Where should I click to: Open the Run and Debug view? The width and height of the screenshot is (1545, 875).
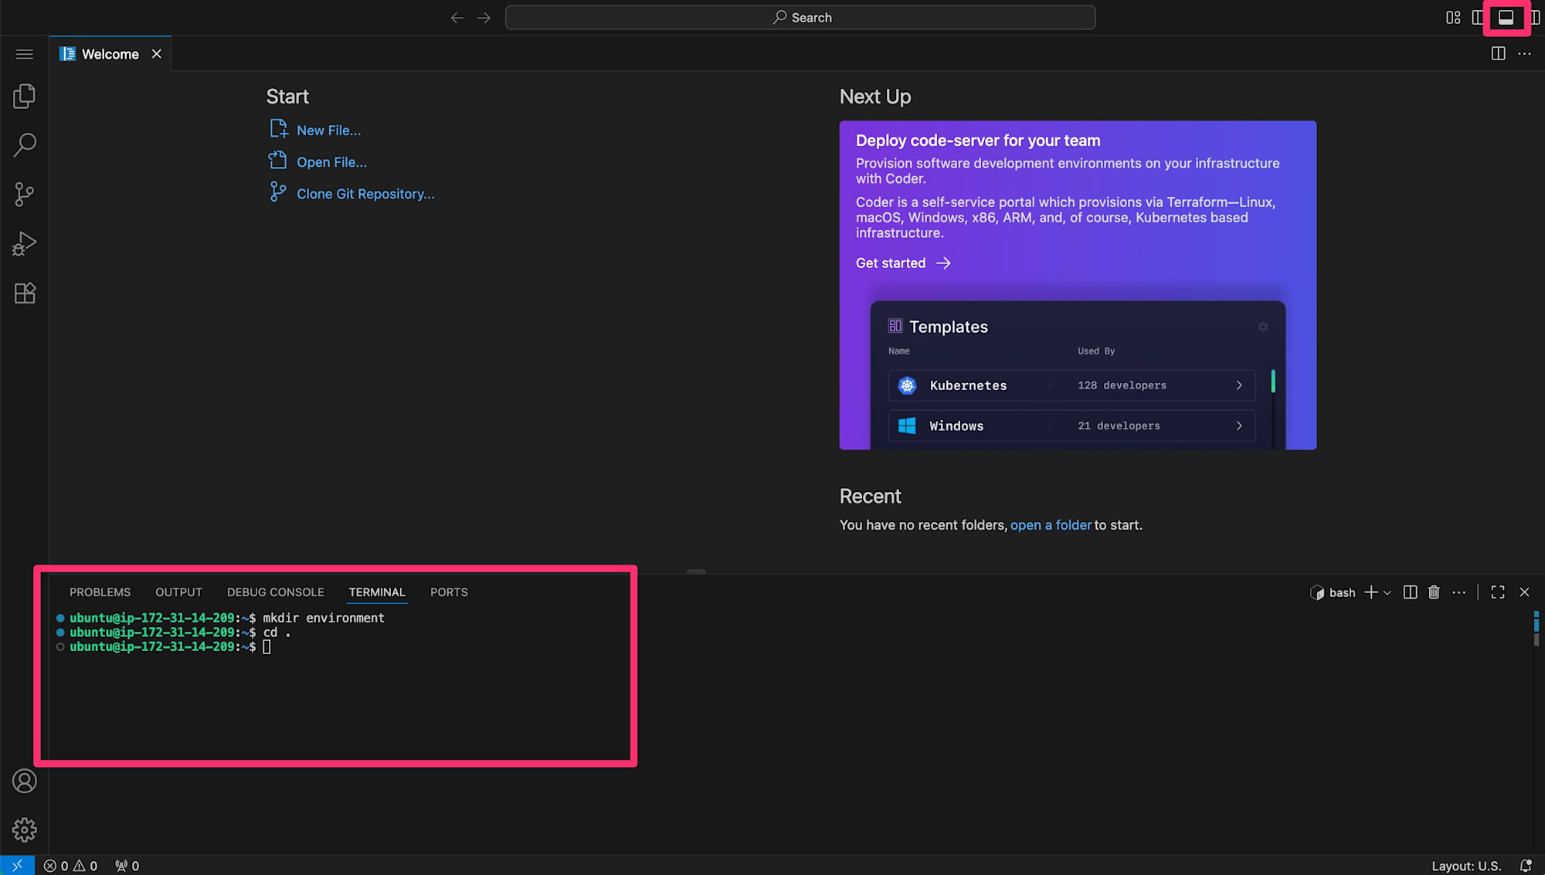coord(24,243)
